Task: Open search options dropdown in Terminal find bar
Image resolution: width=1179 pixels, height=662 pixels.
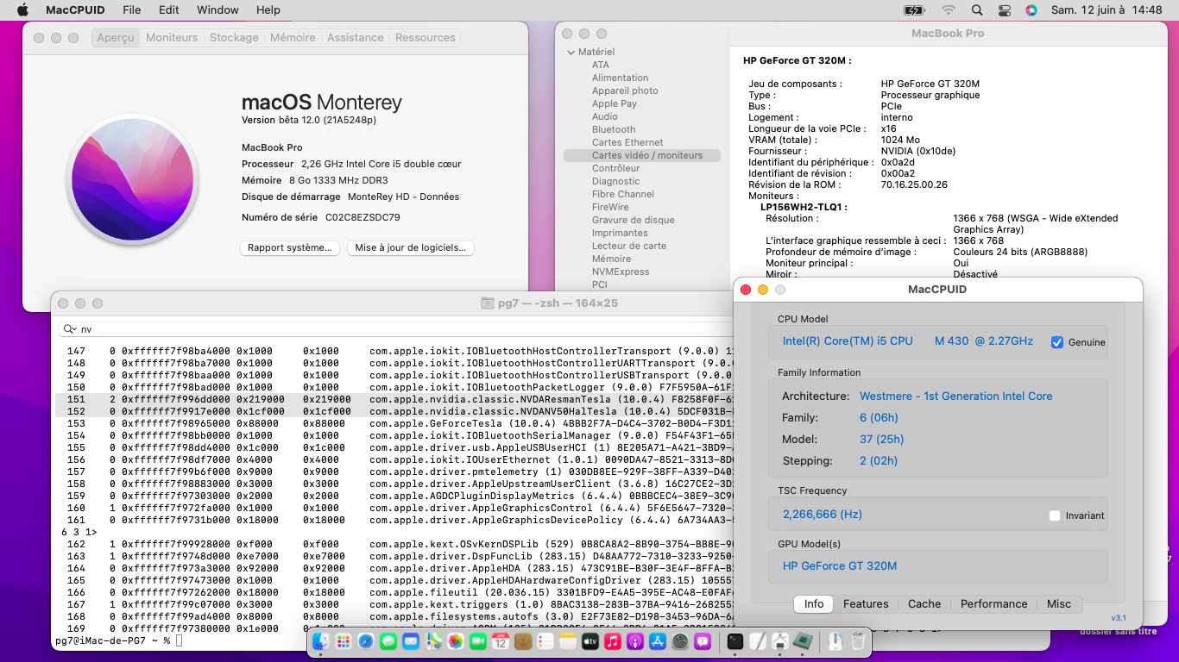Action: click(71, 330)
